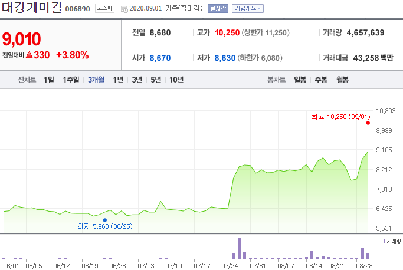Click the 최저 5,960 (06/25) label
The width and height of the screenshot is (403, 270).
(x=105, y=226)
